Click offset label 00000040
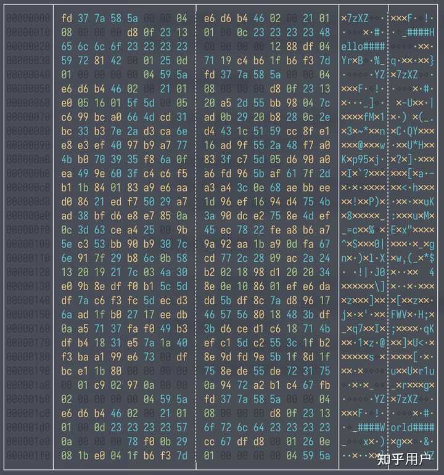The height and width of the screenshot is (475, 444). click(x=28, y=75)
